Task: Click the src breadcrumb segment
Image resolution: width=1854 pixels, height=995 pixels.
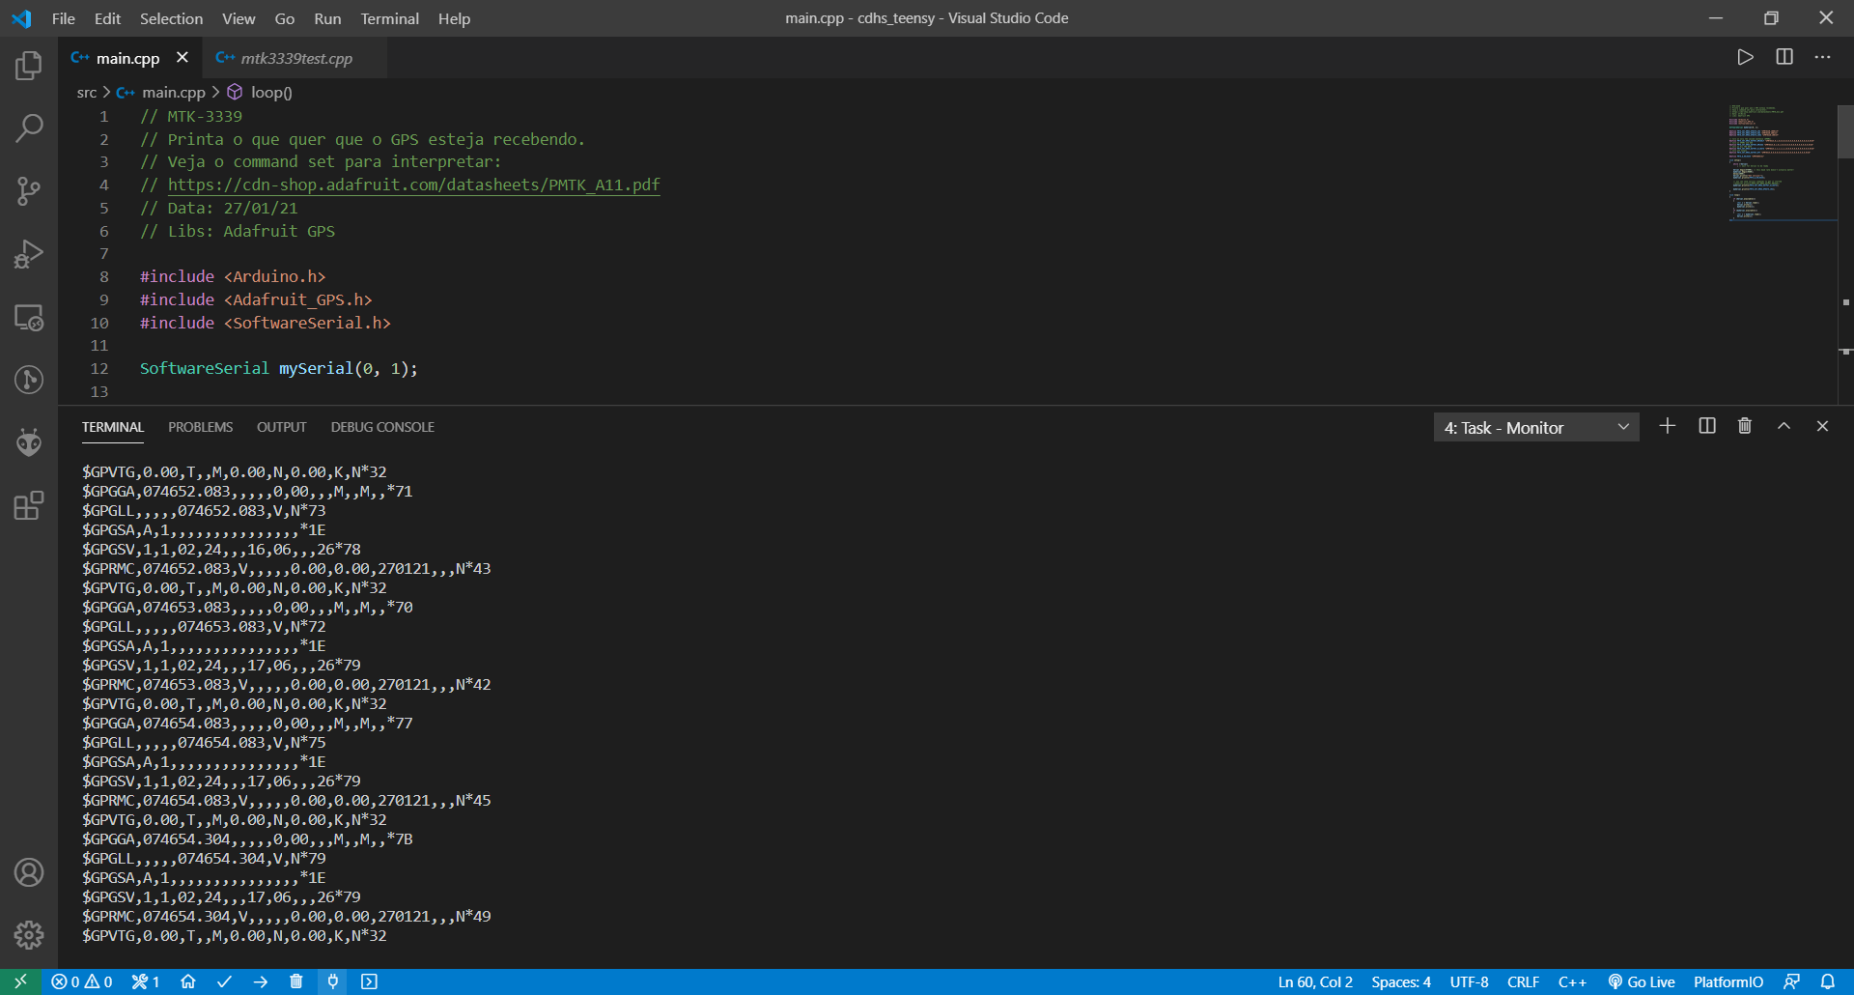Action: pos(87,93)
